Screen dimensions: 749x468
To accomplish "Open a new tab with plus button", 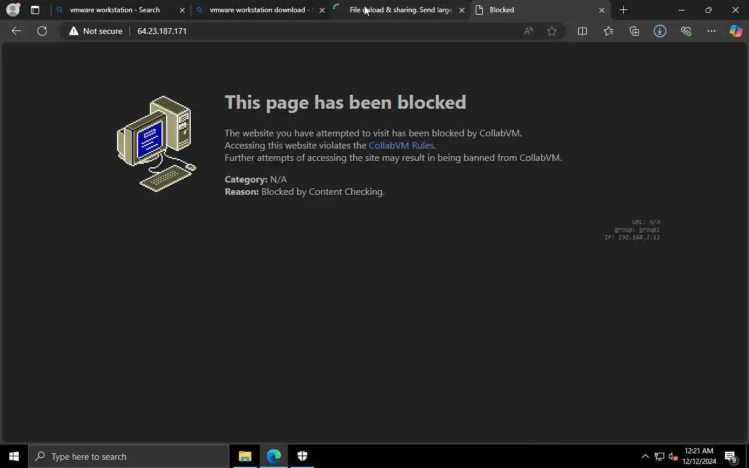I will point(623,10).
